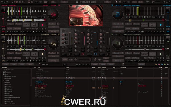Move selected song down with down arrow
The width and height of the screenshot is (171, 107).
[x=89, y=65]
